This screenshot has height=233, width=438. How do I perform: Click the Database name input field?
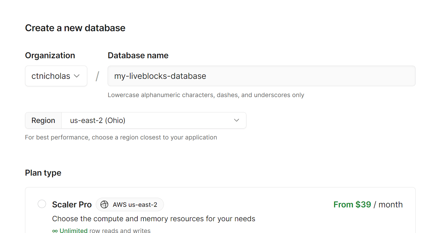click(x=261, y=76)
